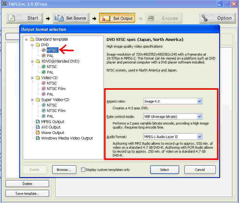This screenshot has height=203, width=239.
Task: Select PAL under Super Video-CD
Action: point(50,116)
